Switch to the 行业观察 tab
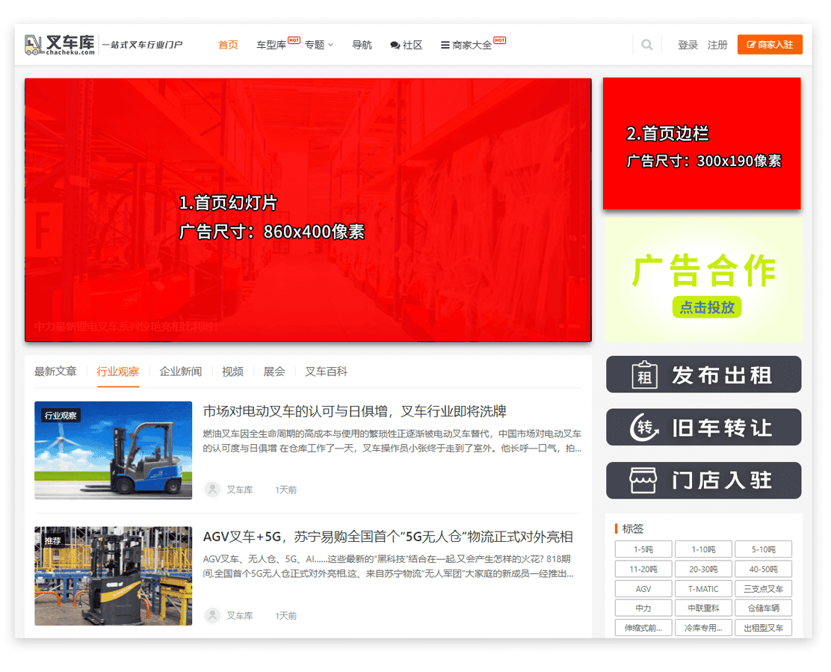The image size is (831, 672). tap(118, 372)
